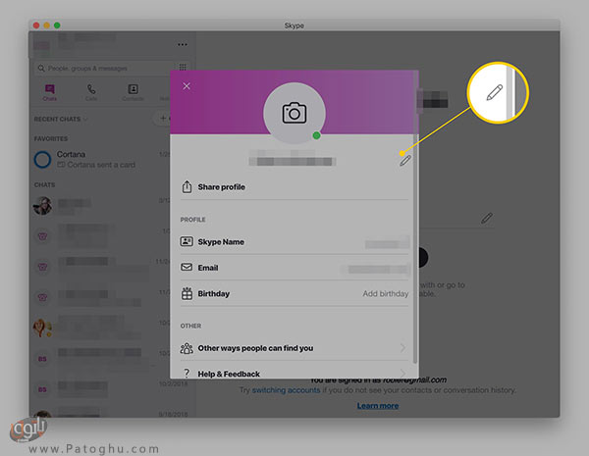Image resolution: width=589 pixels, height=456 pixels.
Task: Select the profile dialog scrollbar
Action: [x=415, y=218]
